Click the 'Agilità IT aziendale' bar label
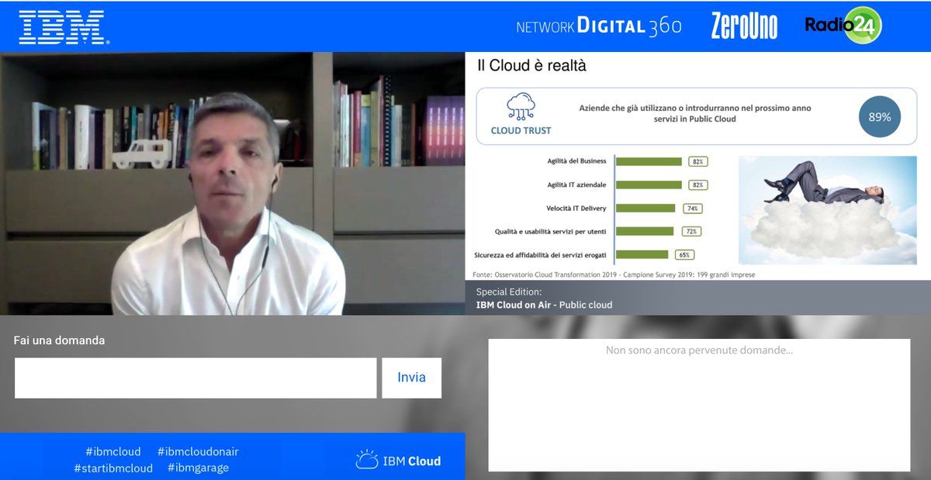 point(577,185)
